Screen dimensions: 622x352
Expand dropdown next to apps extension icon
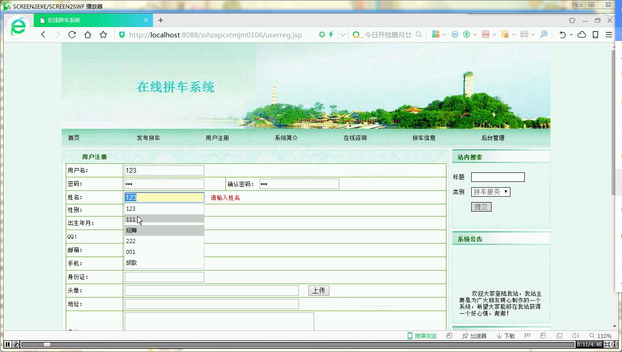click(x=444, y=35)
